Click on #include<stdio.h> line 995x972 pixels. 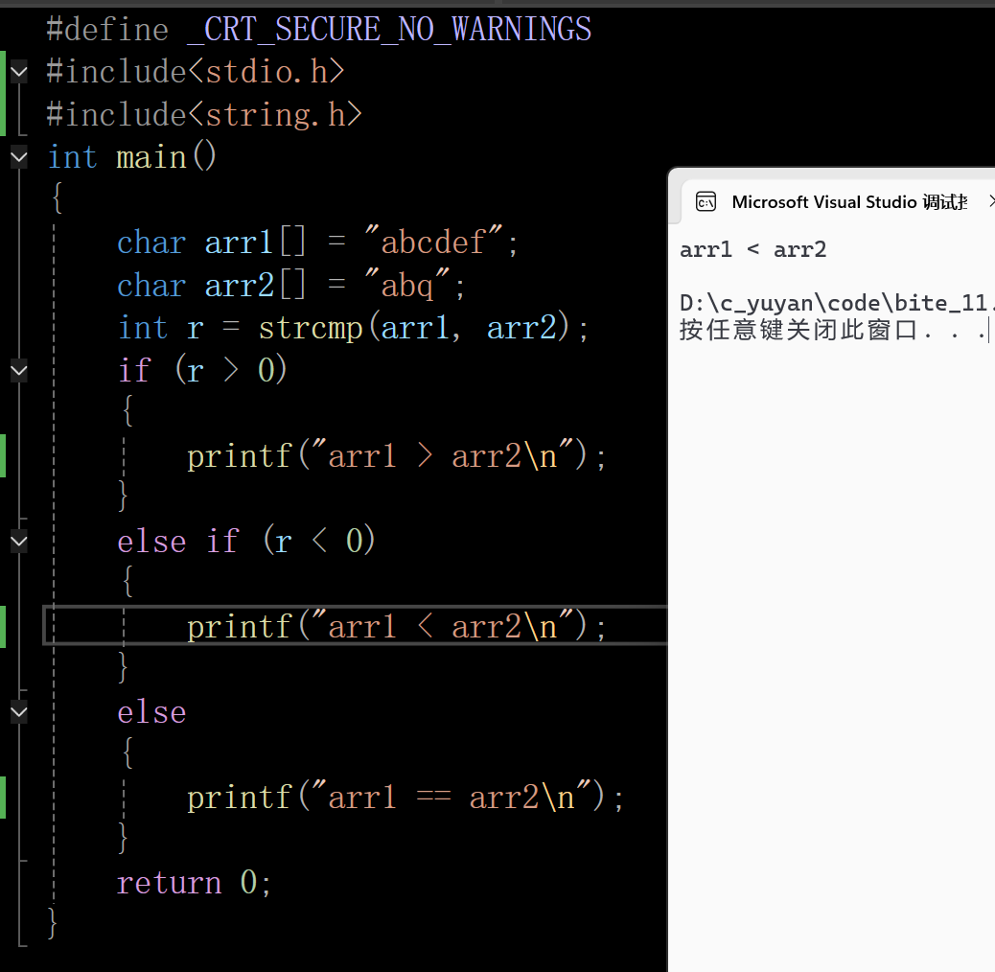[x=196, y=72]
